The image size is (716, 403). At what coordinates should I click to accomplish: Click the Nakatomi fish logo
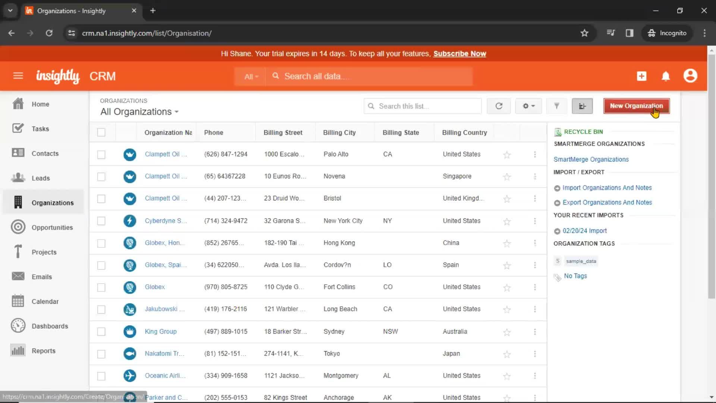coord(130,353)
